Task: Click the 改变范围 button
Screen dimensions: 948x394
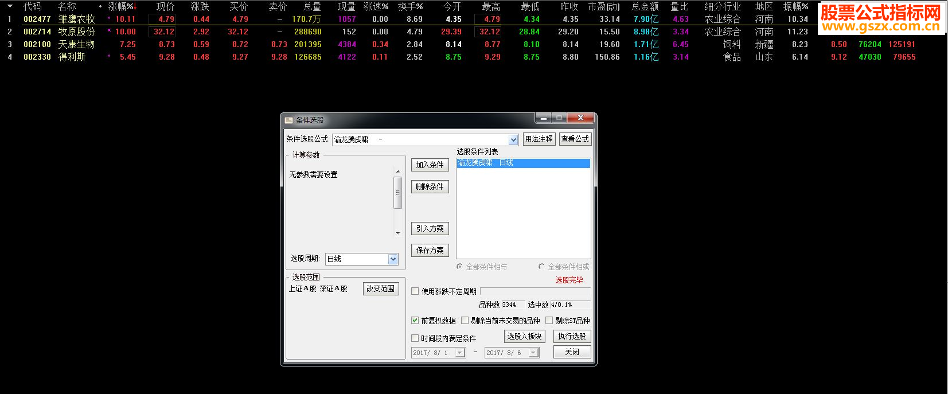Action: (381, 288)
